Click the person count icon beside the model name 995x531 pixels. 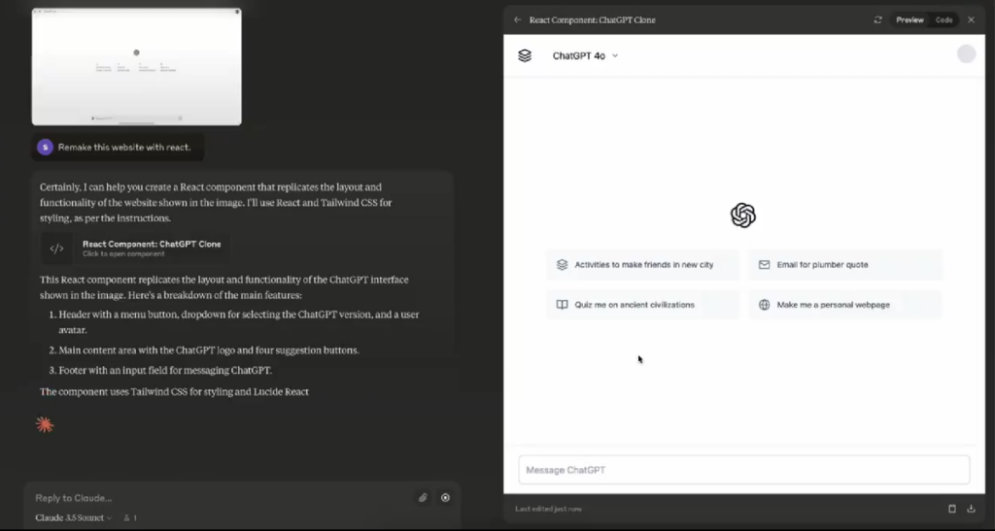click(129, 517)
